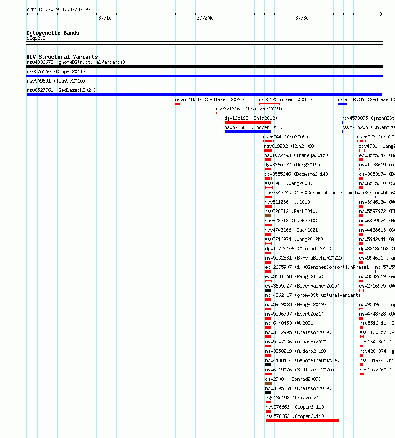The height and width of the screenshot is (438, 395).
Task: Open the dgv1577n106 (Alsmadi2014) label
Action: pos(298,249)
